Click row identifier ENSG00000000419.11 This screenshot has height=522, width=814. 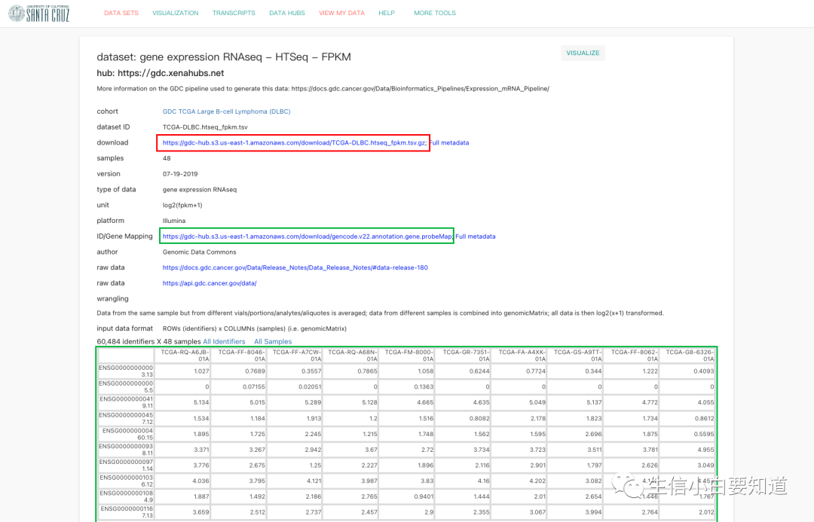click(126, 402)
